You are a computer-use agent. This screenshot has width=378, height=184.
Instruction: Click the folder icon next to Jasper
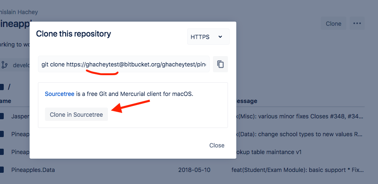pos(2,116)
